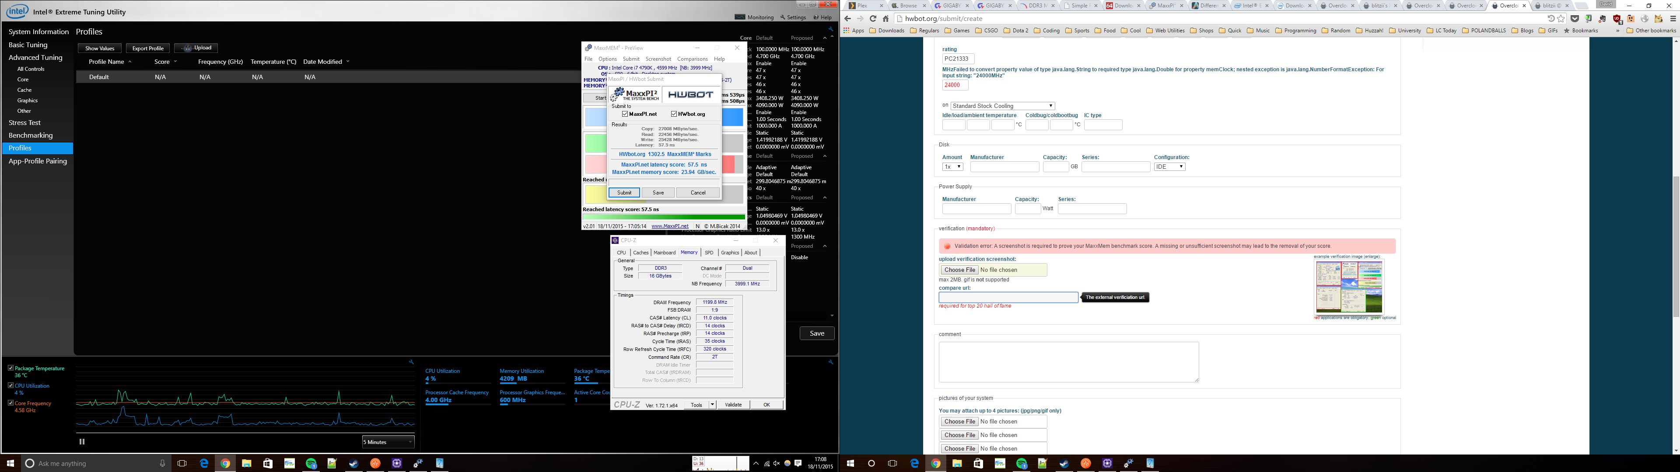Click MaxxMEM green progress bar

click(663, 217)
